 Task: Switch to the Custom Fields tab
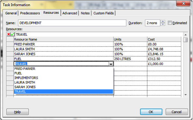pyautogui.click(x=103, y=13)
